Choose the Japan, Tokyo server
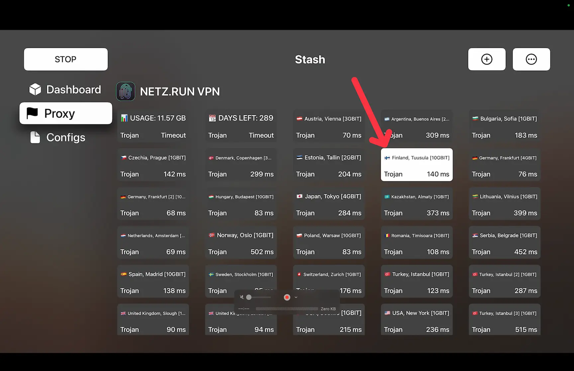This screenshot has width=574, height=371. click(x=329, y=204)
